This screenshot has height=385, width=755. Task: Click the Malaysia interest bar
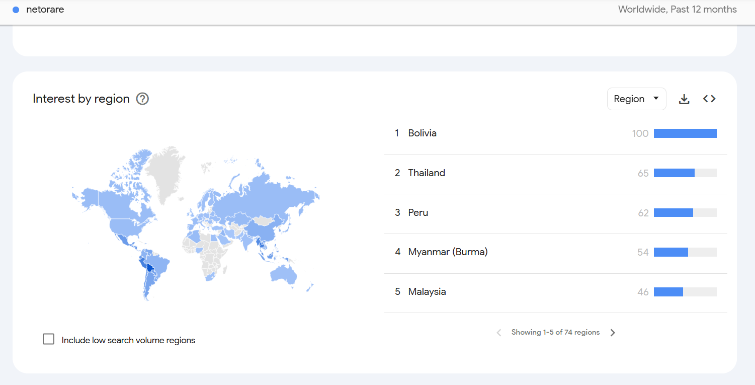coord(685,292)
